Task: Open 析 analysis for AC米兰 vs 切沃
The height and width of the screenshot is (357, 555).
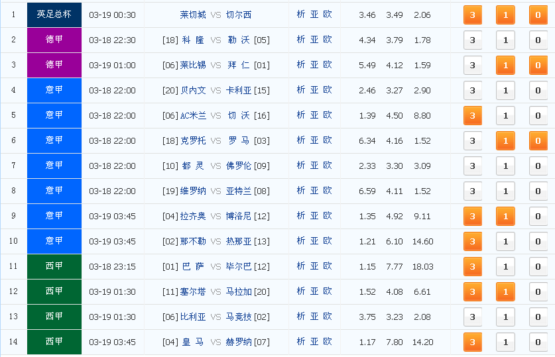Action: pos(301,115)
